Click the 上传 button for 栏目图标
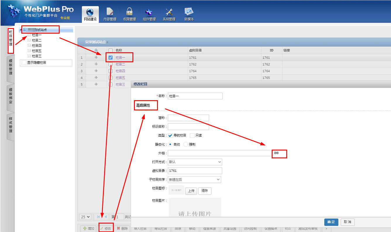The height and width of the screenshot is (232, 391). (x=191, y=191)
